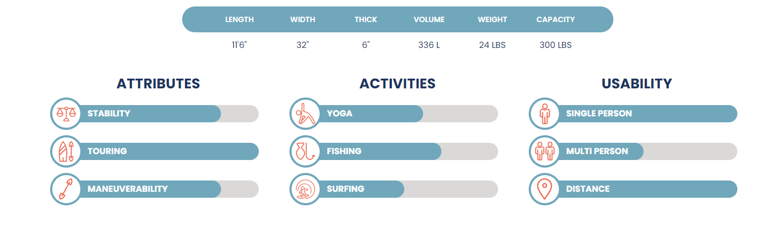Viewport: 781px width, 229px height.
Task: Click the USABILITY section heading
Action: [637, 84]
